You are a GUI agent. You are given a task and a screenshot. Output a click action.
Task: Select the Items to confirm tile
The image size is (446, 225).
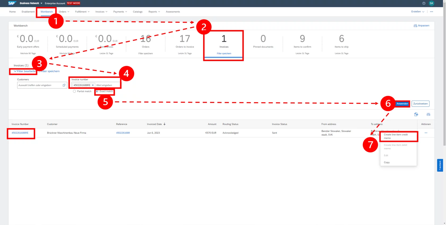click(302, 44)
